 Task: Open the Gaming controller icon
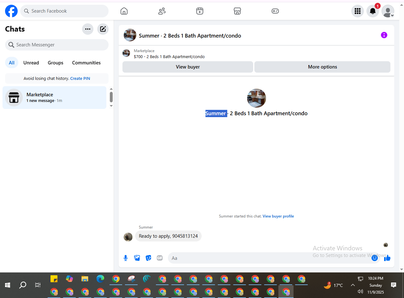[275, 11]
